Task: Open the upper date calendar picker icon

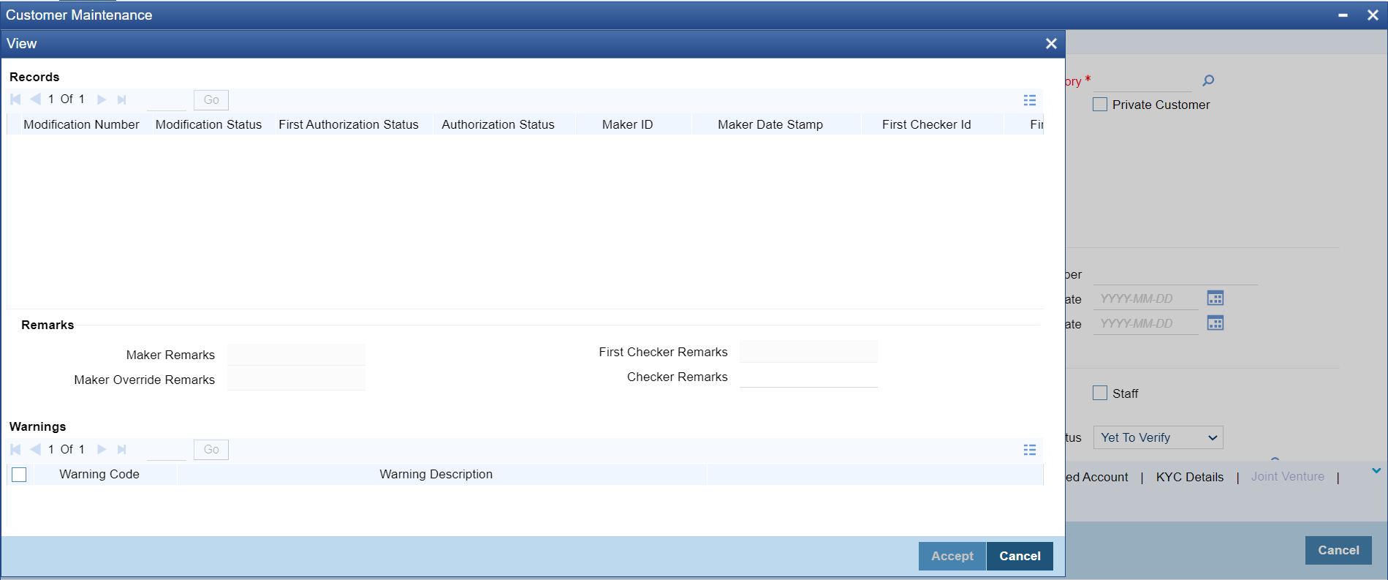Action: click(1216, 298)
